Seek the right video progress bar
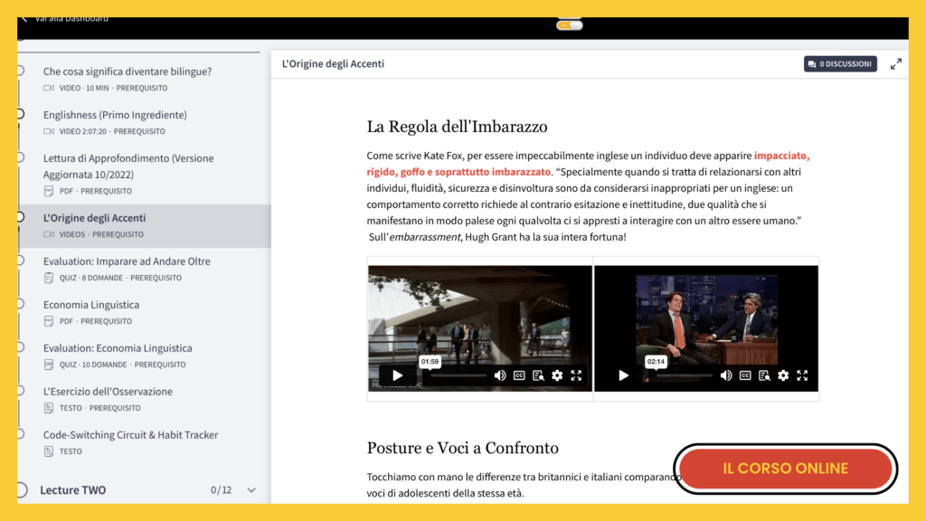The height and width of the screenshot is (521, 926). [685, 375]
